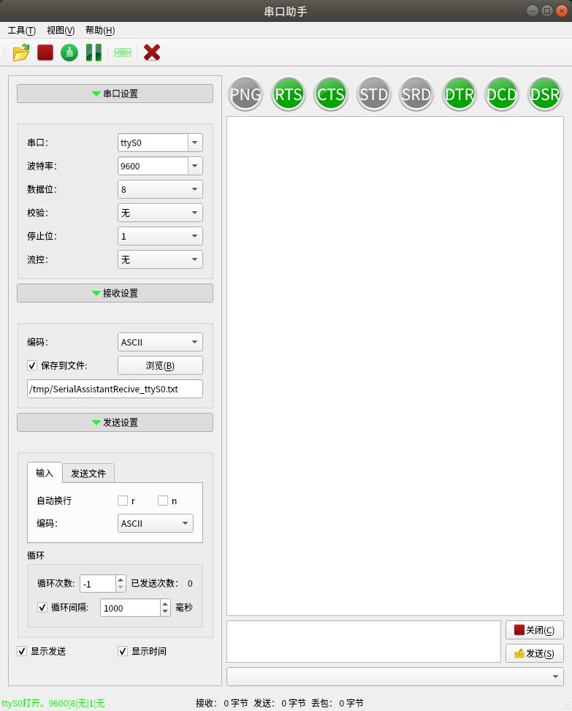Click the DCD signal indicator
Screen dimensions: 572x711
click(x=501, y=94)
